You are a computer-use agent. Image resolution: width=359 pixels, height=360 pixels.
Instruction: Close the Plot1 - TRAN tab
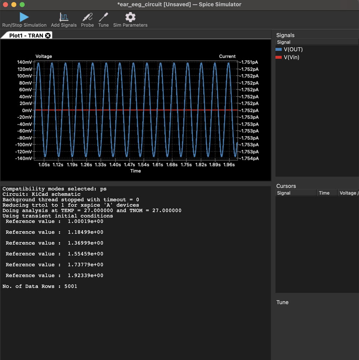48,35
